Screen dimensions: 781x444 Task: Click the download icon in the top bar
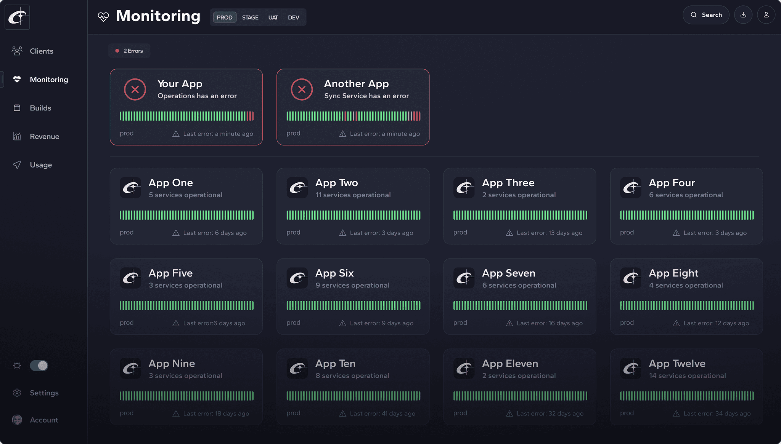click(743, 15)
